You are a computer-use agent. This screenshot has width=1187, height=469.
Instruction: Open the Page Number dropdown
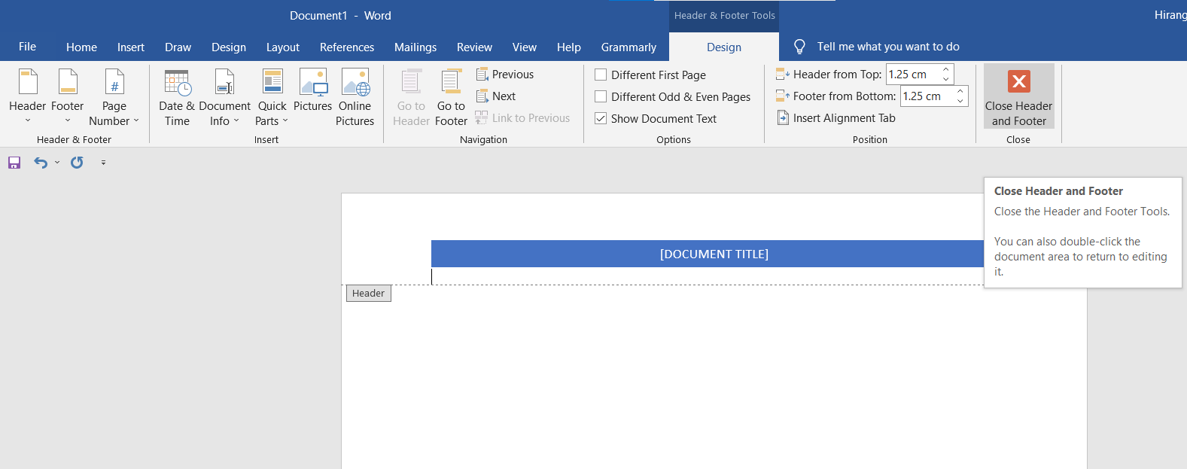click(x=114, y=113)
